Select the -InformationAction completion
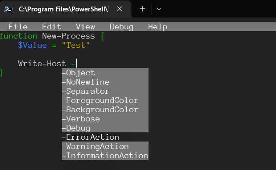The height and width of the screenshot is (170, 276). [105, 156]
